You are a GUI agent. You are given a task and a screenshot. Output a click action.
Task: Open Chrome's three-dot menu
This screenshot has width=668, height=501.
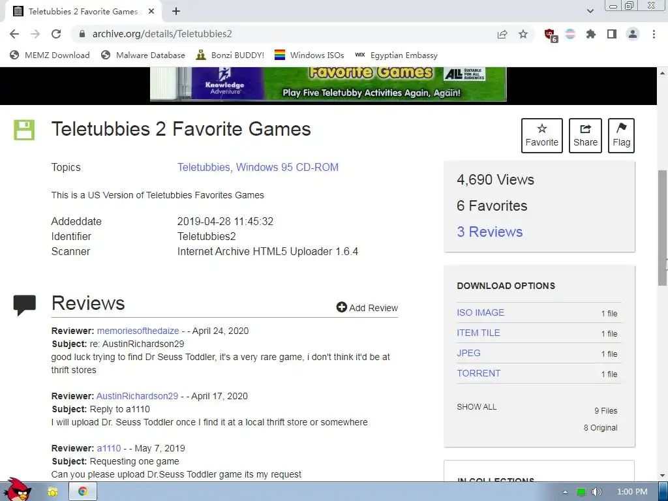654,34
